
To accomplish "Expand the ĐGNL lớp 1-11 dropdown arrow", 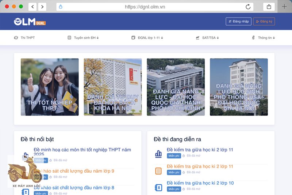I will [x=162, y=38].
